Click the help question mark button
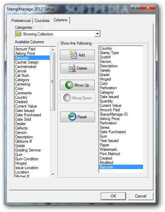The width and height of the screenshot is (165, 212). point(135,7)
